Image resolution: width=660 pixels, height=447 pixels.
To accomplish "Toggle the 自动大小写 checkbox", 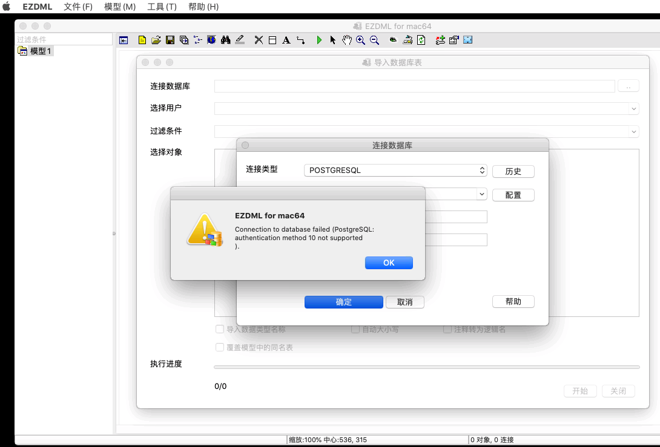I will (355, 329).
